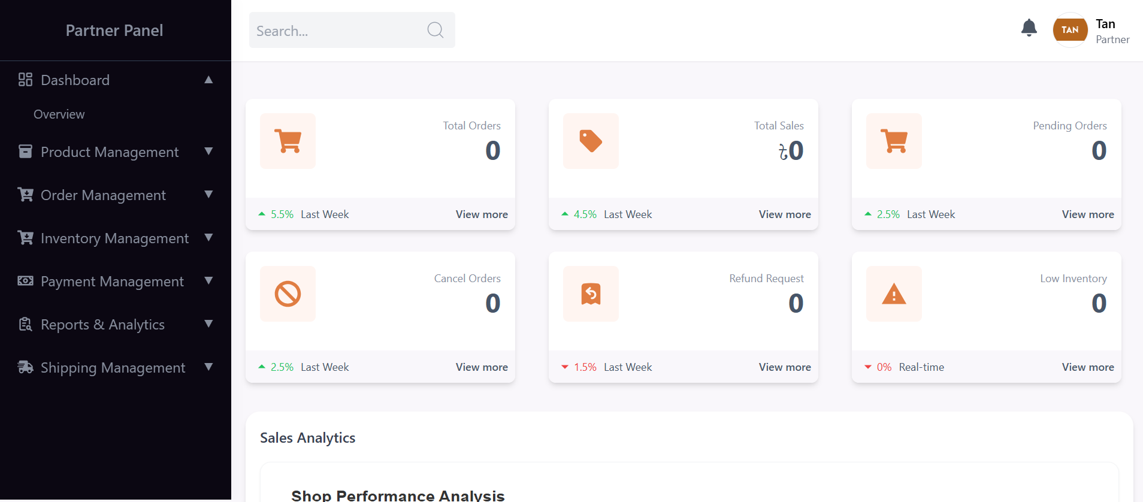The height and width of the screenshot is (502, 1143).
Task: Select Dashboard in the sidebar
Action: point(75,80)
